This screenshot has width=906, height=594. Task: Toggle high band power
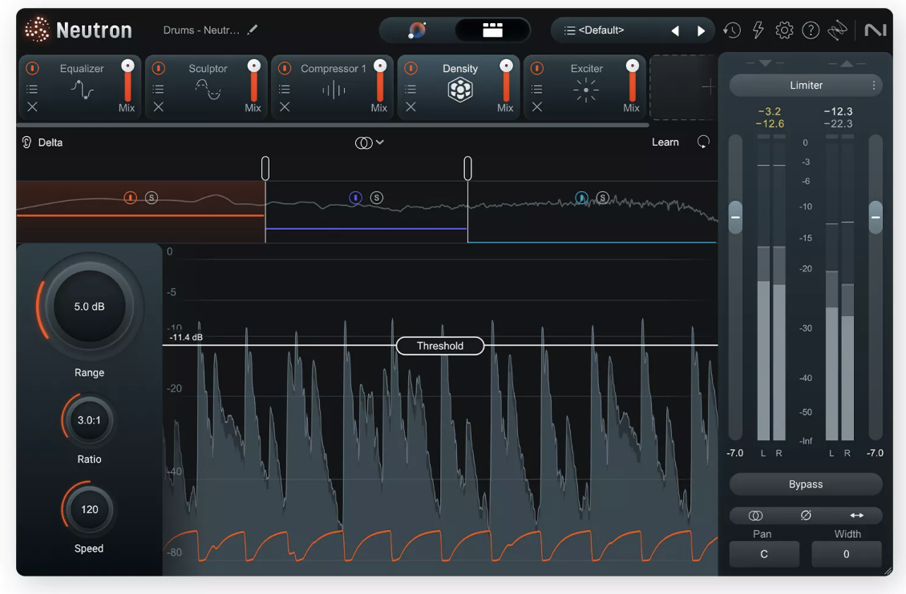(581, 198)
